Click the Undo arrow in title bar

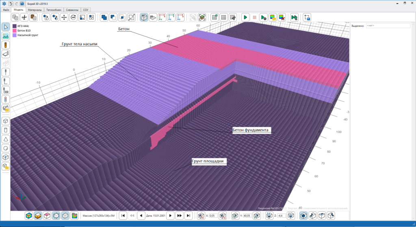(11, 4)
